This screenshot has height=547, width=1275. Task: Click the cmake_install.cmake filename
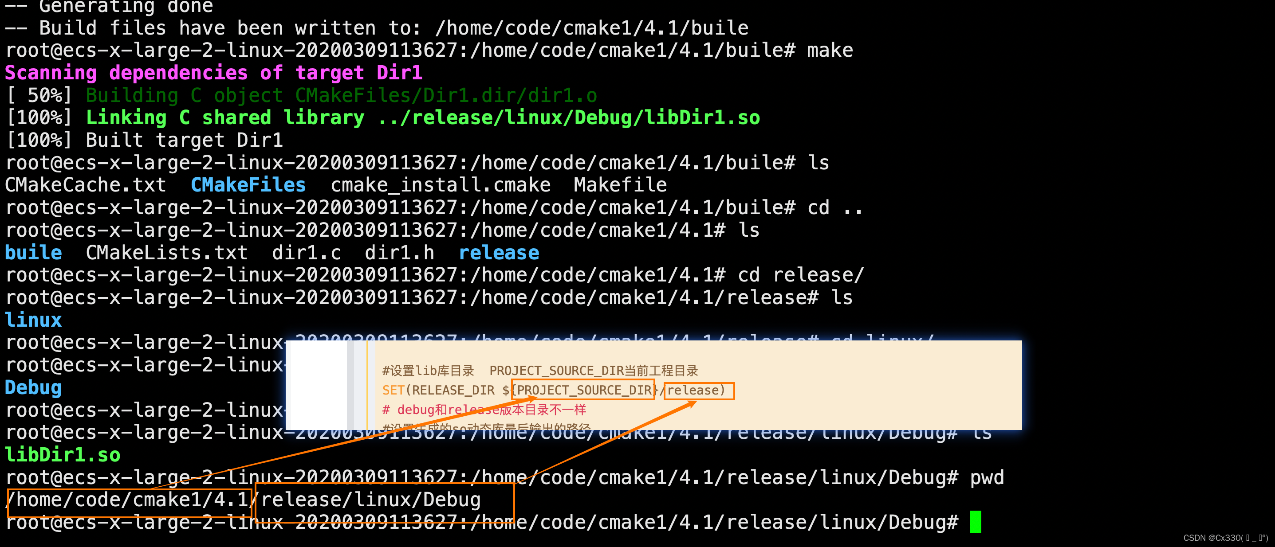tap(440, 185)
